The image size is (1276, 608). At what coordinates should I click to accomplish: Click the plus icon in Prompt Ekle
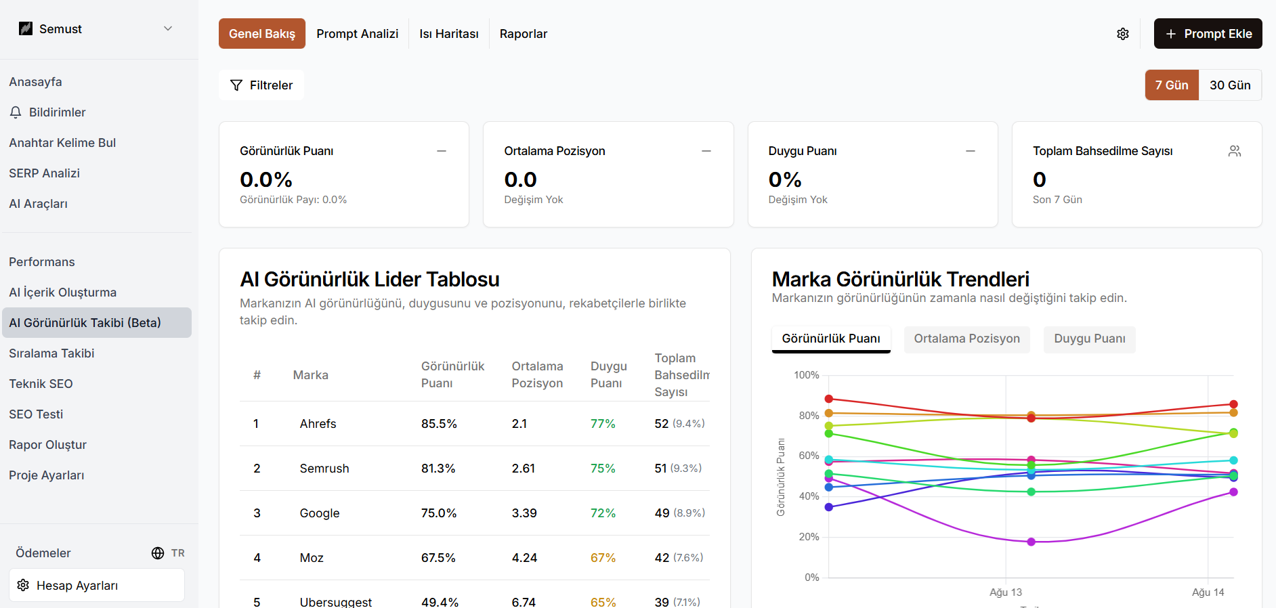pos(1170,34)
